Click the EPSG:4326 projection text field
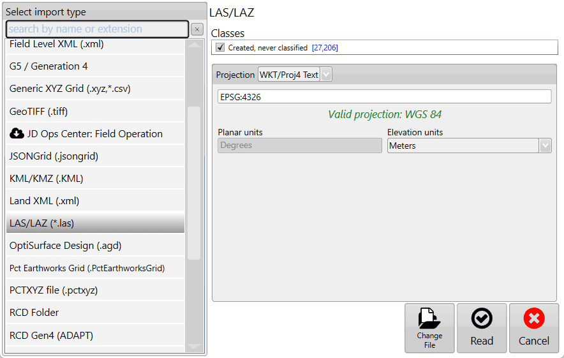The width and height of the screenshot is (564, 358). click(x=384, y=97)
